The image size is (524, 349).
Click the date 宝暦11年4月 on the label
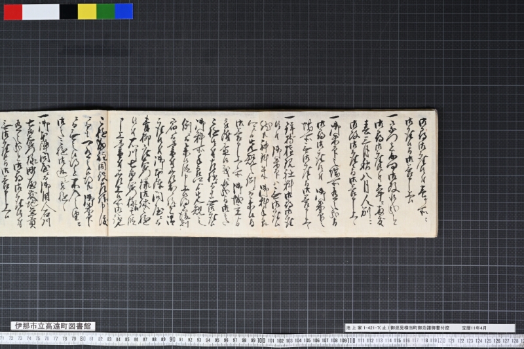click(x=474, y=328)
